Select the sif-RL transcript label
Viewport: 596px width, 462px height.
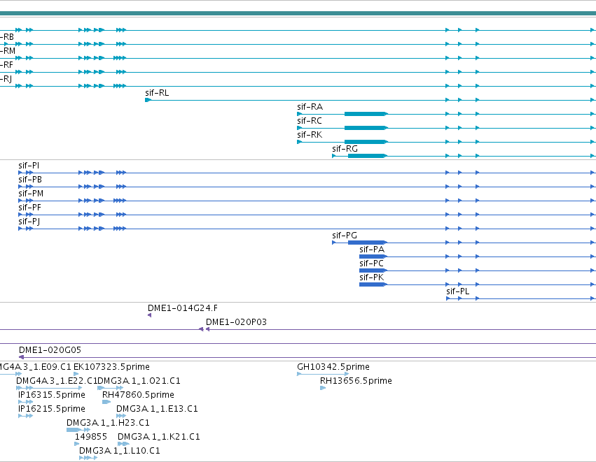157,93
